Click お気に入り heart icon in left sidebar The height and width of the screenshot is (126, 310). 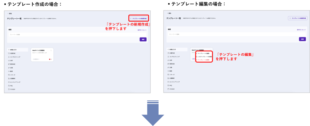(x=9, y=50)
